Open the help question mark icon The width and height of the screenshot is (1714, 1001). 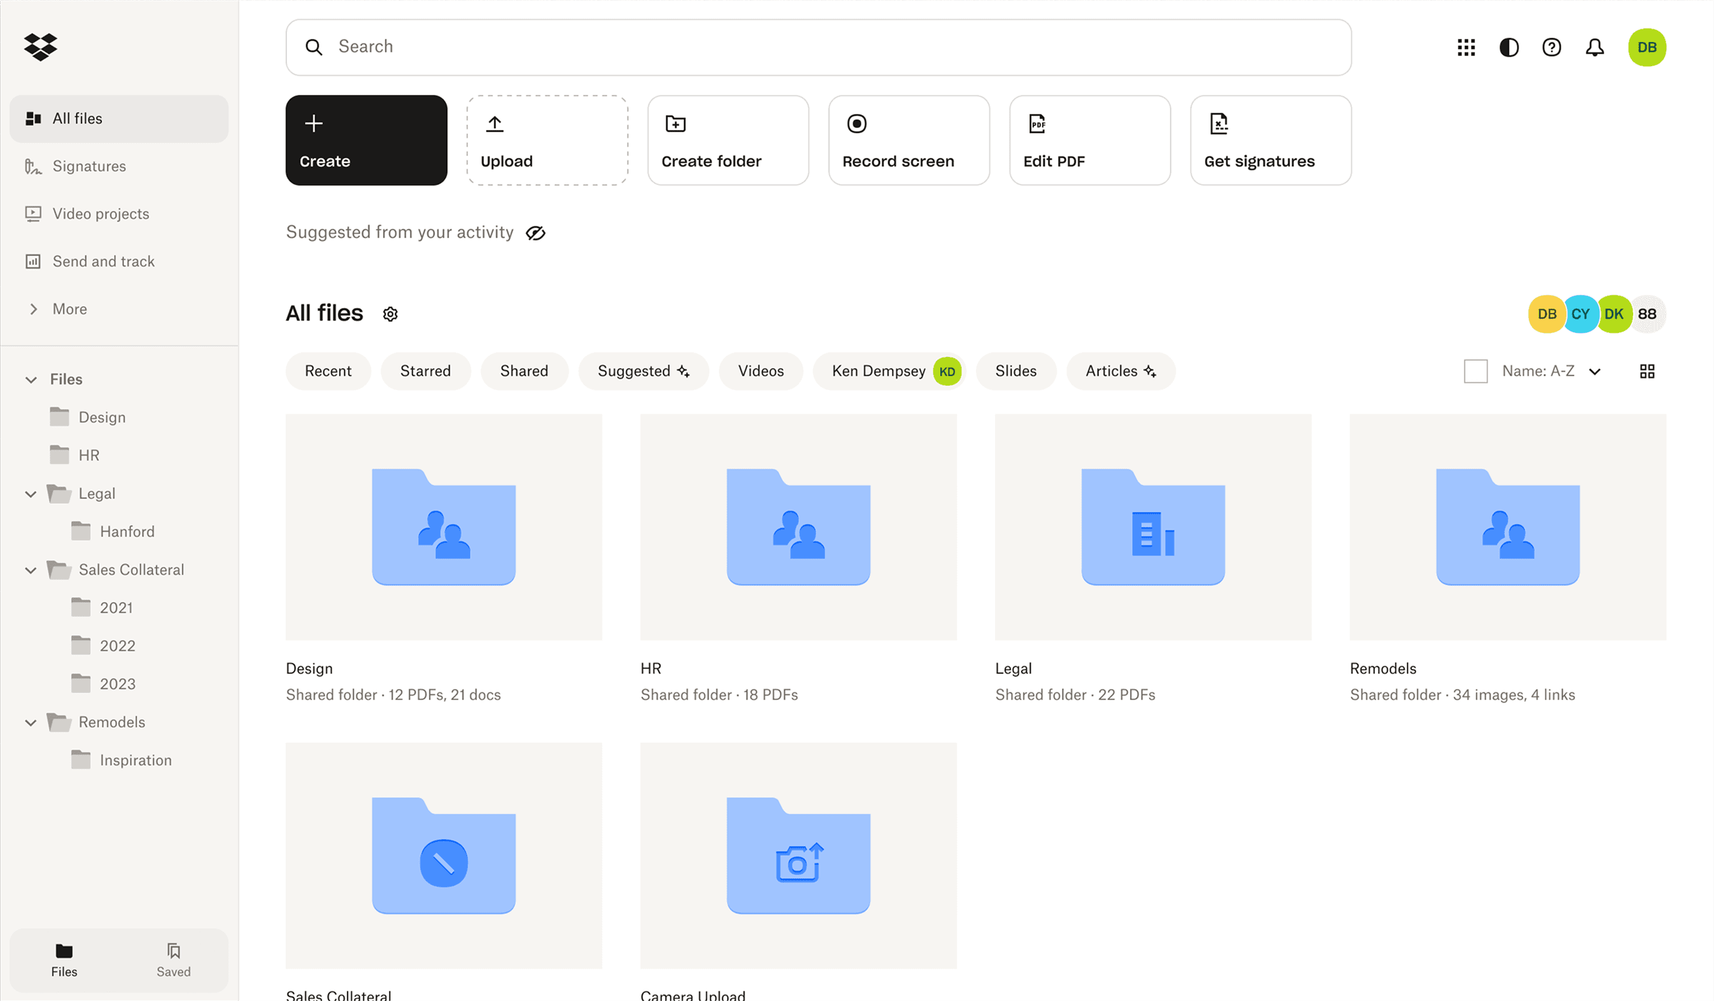coord(1551,47)
